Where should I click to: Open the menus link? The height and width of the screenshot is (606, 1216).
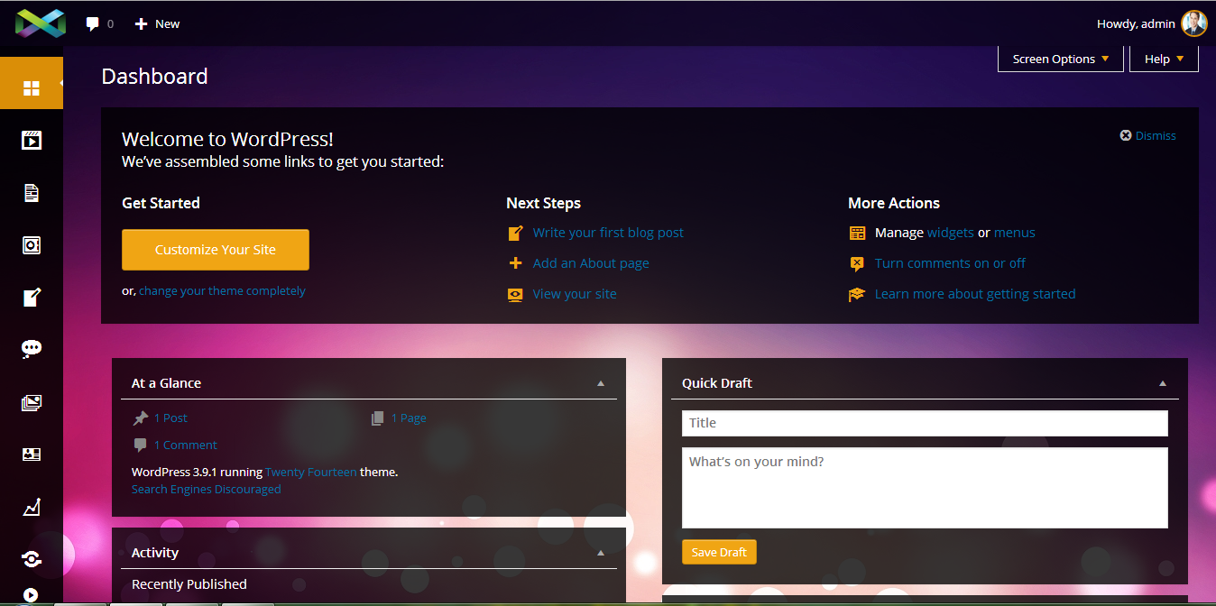click(1015, 233)
